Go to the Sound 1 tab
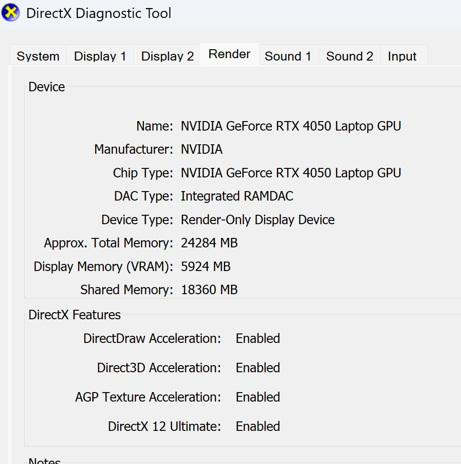This screenshot has height=464, width=461. [288, 56]
